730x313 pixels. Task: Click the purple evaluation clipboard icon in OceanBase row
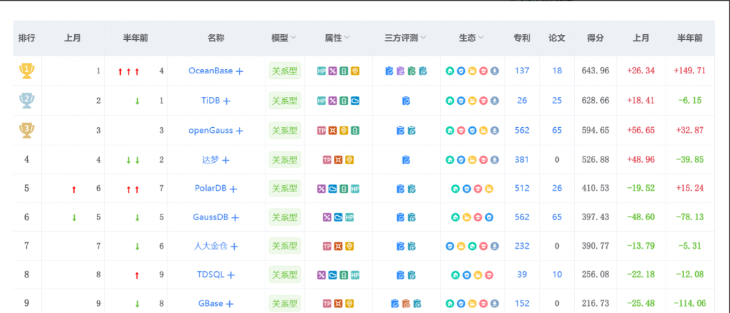click(x=400, y=71)
